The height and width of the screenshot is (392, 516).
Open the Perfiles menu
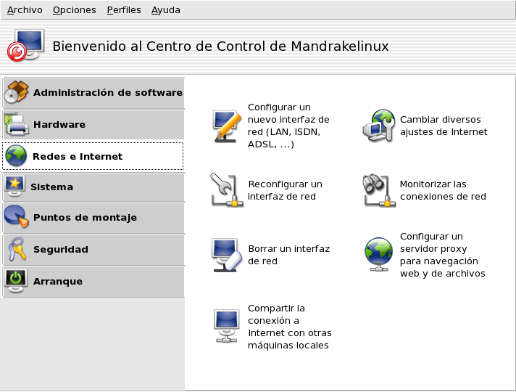124,10
